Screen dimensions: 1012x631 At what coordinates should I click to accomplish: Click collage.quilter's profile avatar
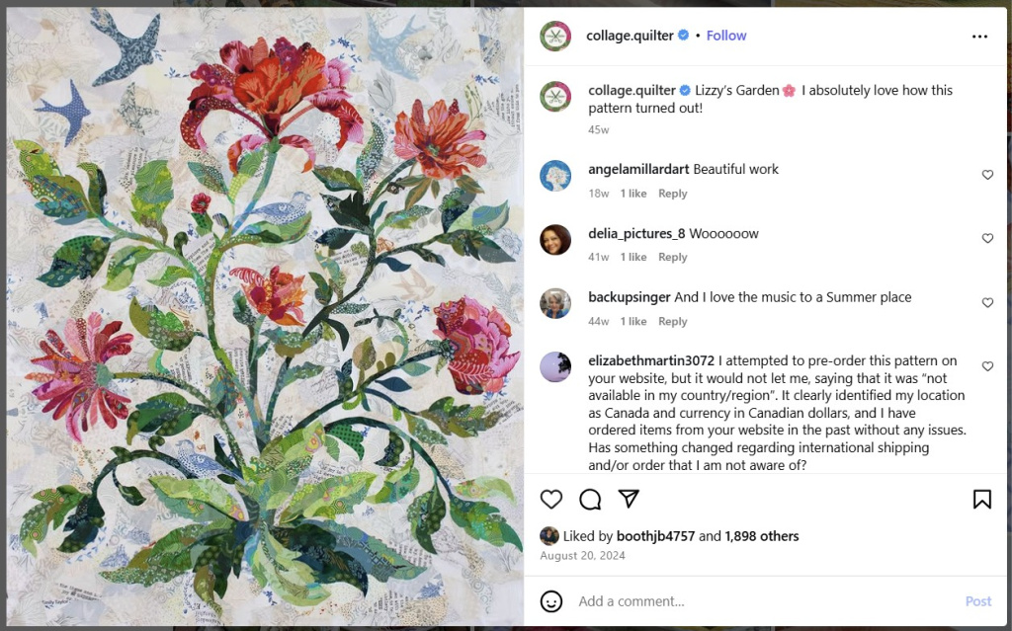(x=555, y=35)
